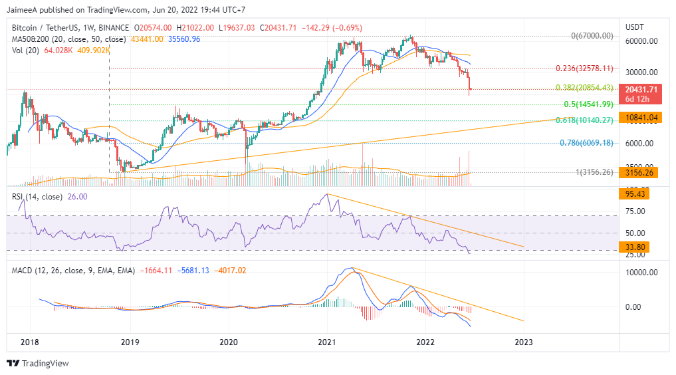Image resolution: width=676 pixels, height=375 pixels.
Task: Click the 10000.00 MACD axis value
Action: pyautogui.click(x=641, y=273)
